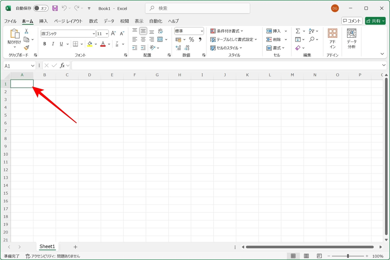Click merge and center icon
Viewport: 390px width, 260px height.
point(160,39)
